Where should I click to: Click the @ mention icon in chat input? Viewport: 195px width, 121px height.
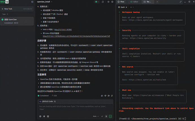(x=40, y=116)
